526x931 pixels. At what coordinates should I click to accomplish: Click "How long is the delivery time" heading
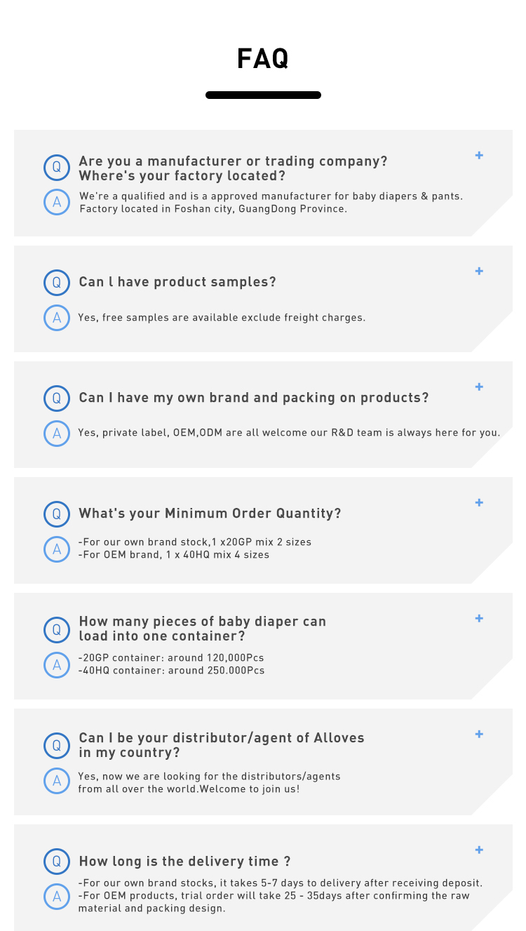point(184,862)
